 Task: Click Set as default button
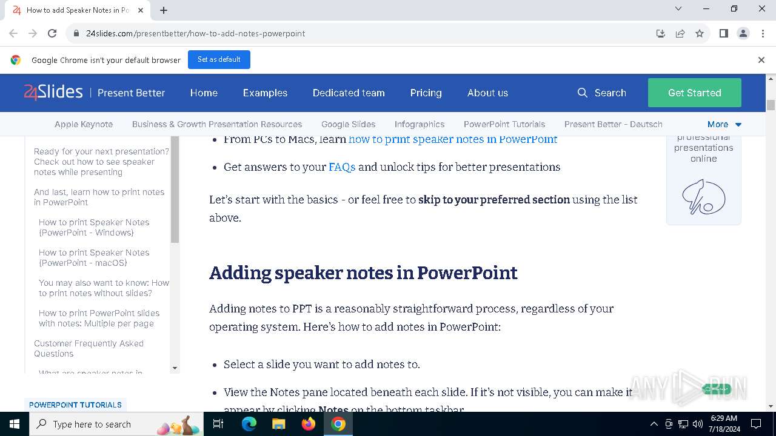tap(219, 59)
